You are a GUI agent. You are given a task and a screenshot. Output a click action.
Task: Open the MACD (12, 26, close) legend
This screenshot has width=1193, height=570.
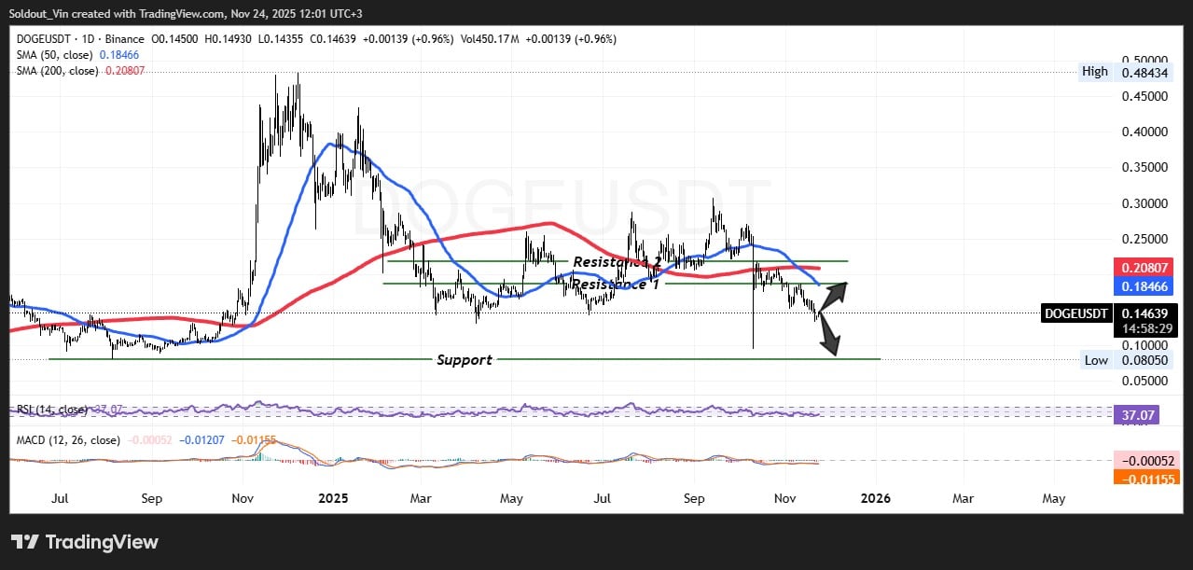coord(67,439)
